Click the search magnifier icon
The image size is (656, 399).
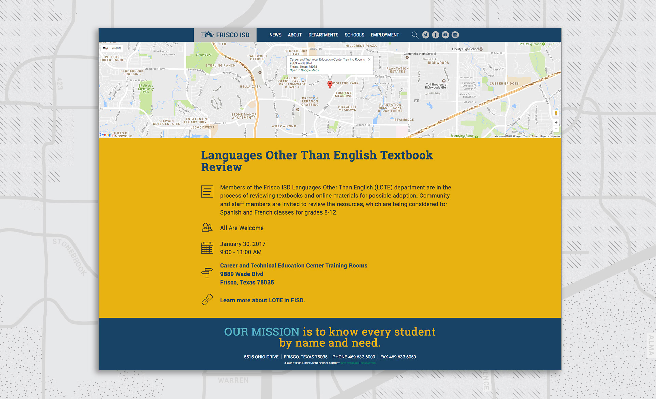pos(415,35)
